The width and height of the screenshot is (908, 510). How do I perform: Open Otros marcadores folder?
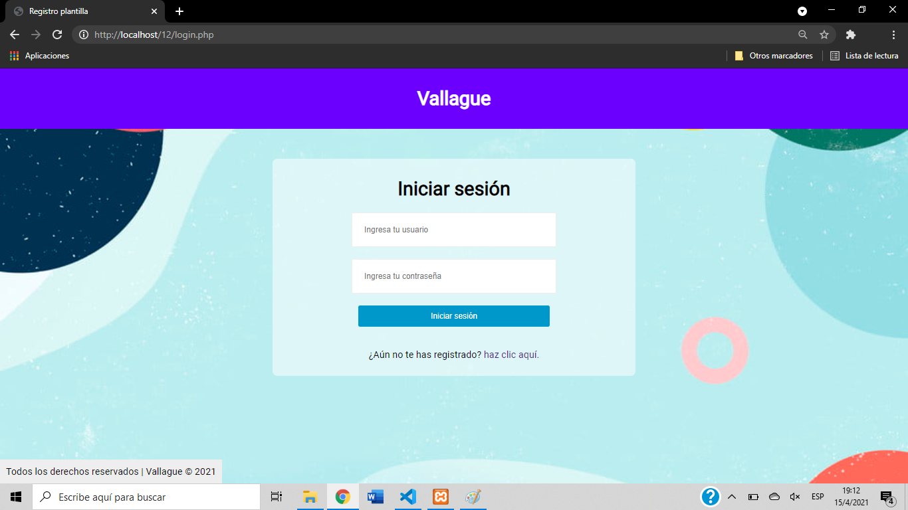774,56
